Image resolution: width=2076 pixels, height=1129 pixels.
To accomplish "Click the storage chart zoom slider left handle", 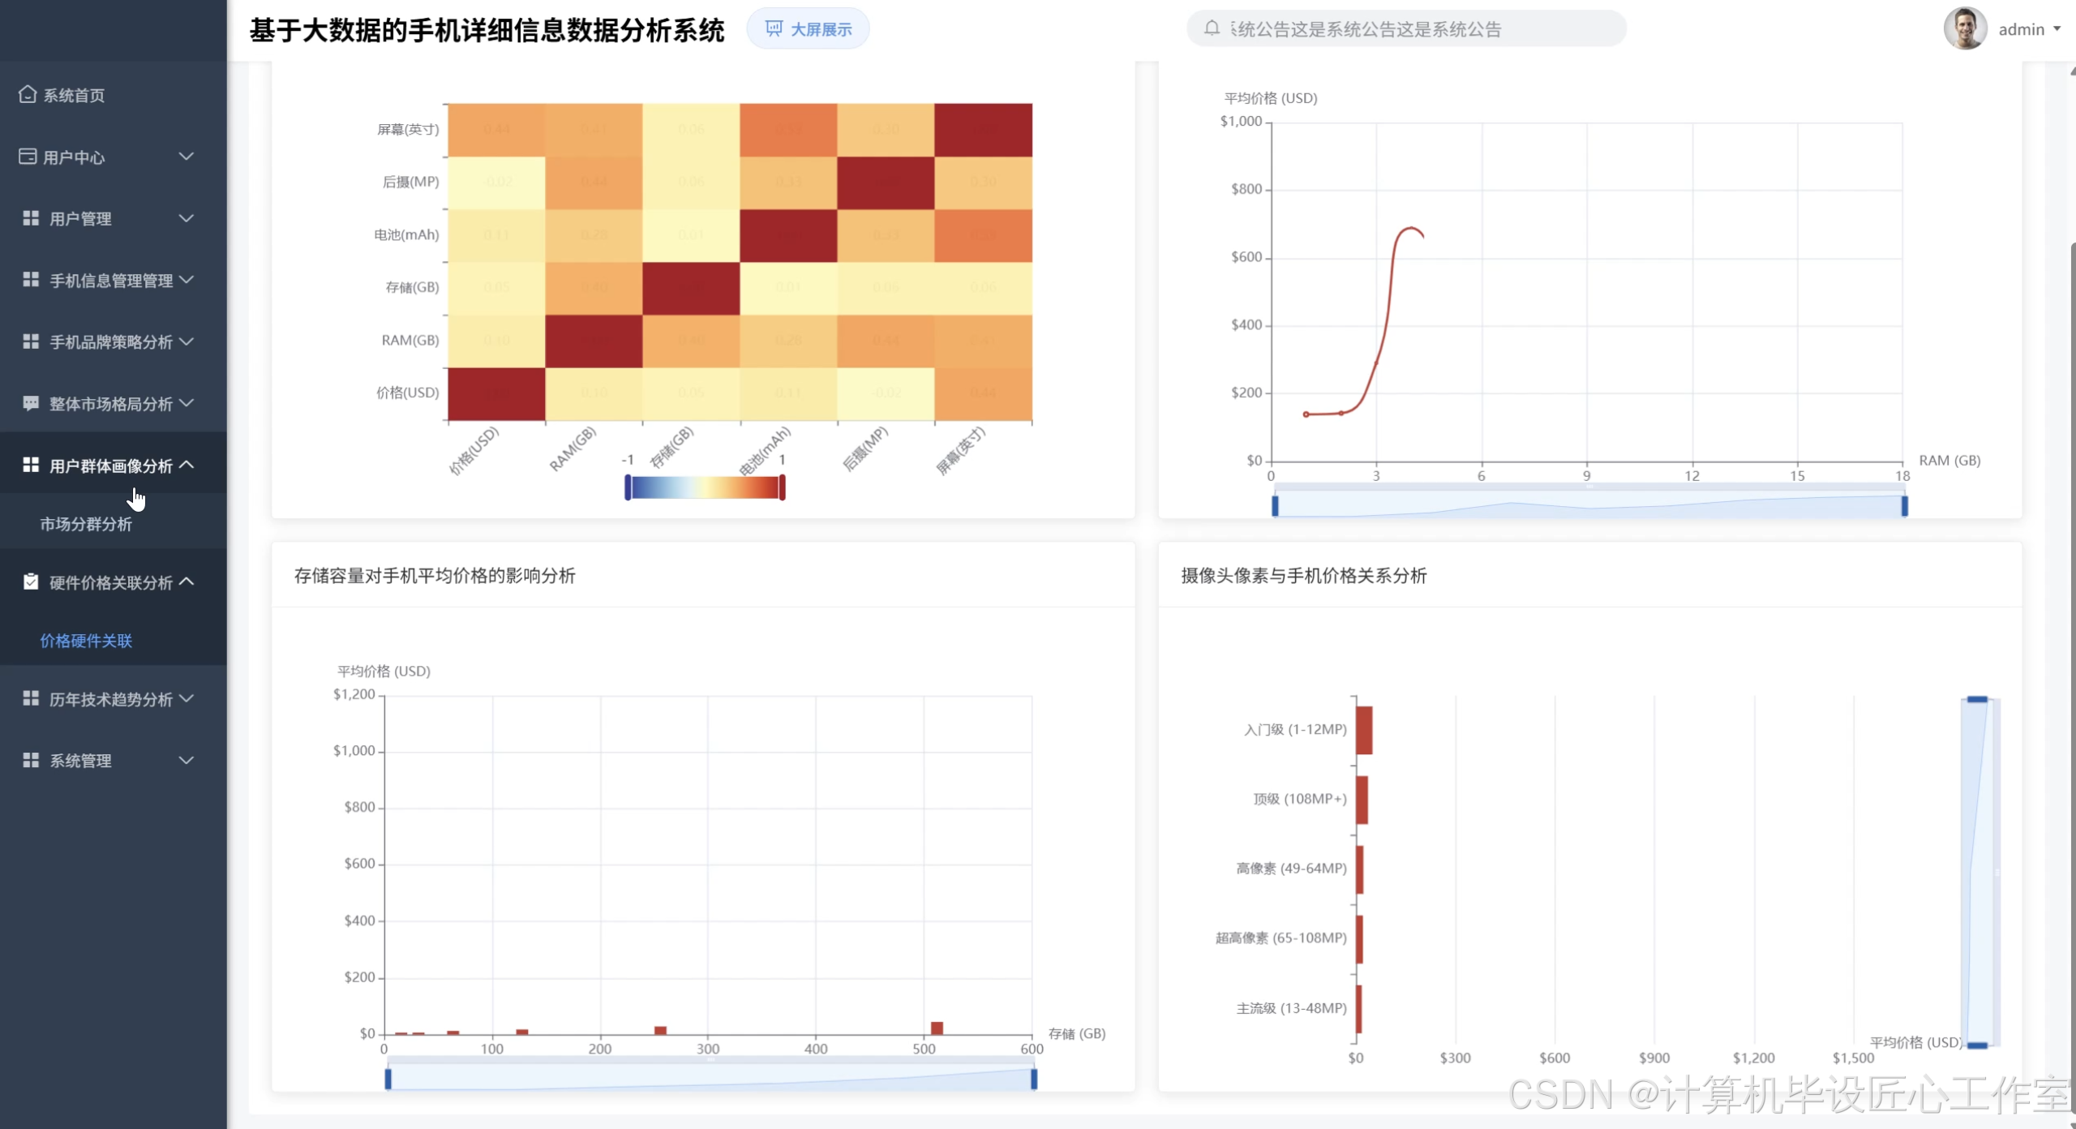I will coord(388,1079).
